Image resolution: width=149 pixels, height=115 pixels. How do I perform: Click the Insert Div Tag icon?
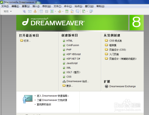pyautogui.click(x=46, y=11)
